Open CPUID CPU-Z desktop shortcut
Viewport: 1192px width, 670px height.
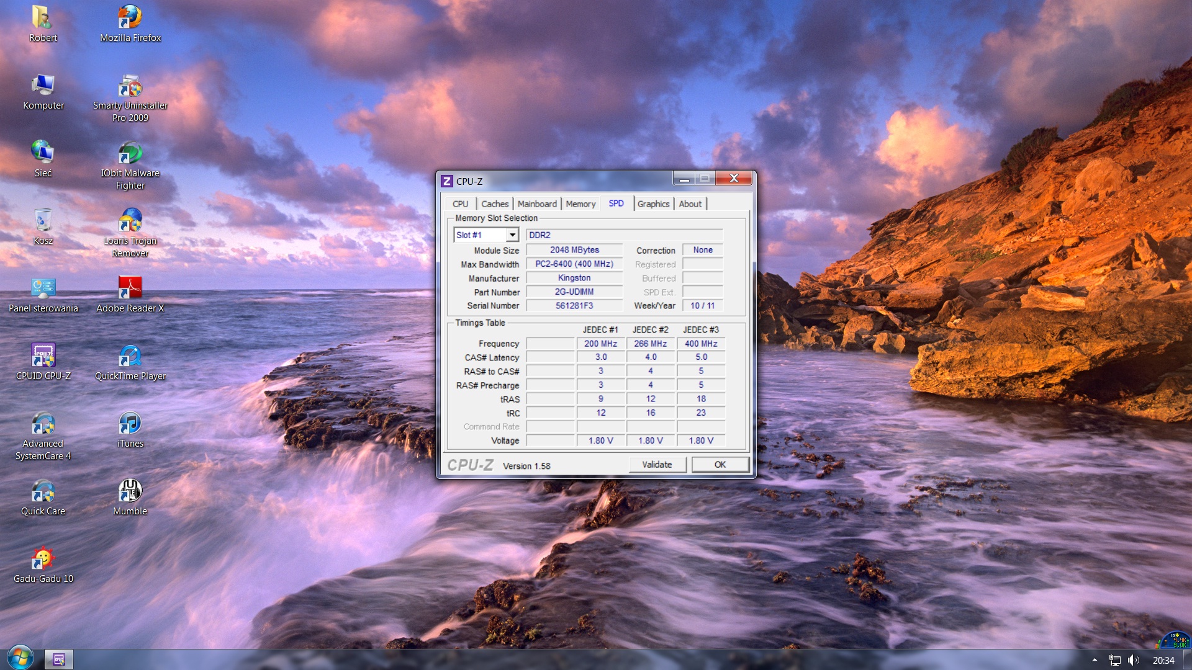tap(43, 355)
